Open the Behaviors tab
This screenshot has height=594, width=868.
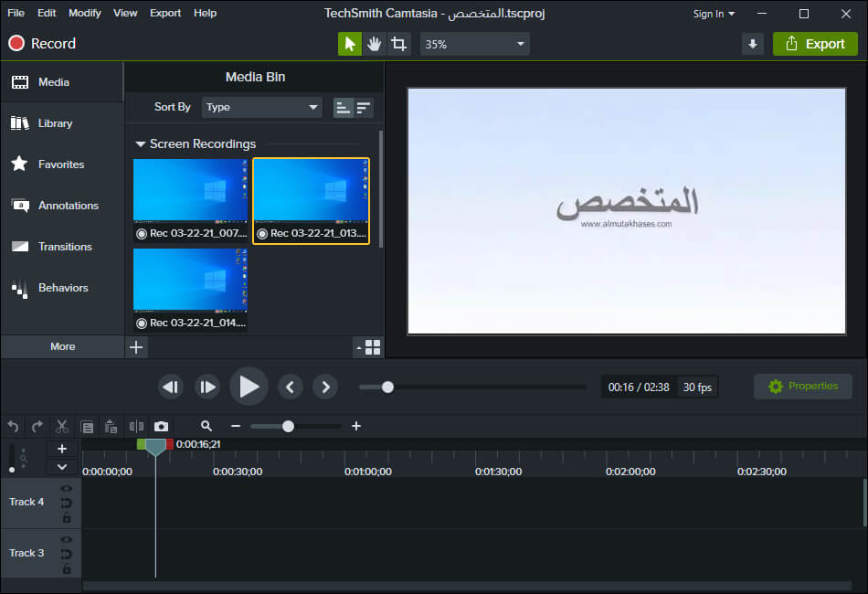[62, 287]
